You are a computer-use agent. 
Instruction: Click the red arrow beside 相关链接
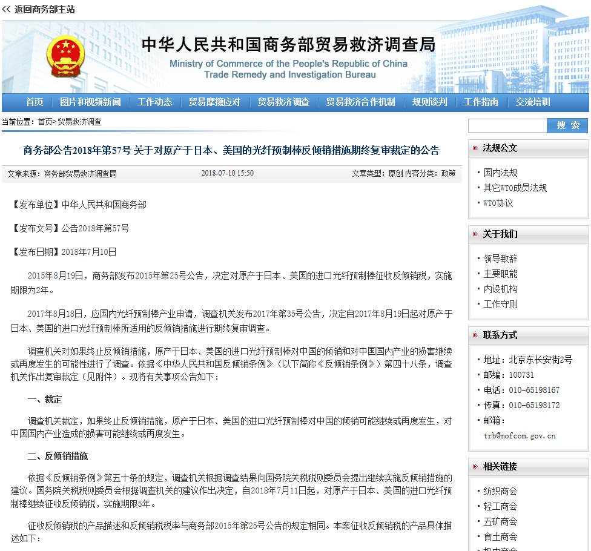click(475, 467)
